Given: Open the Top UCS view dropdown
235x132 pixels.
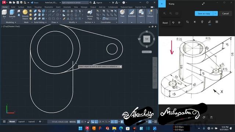Looking at the screenshot, I should tap(110, 19).
